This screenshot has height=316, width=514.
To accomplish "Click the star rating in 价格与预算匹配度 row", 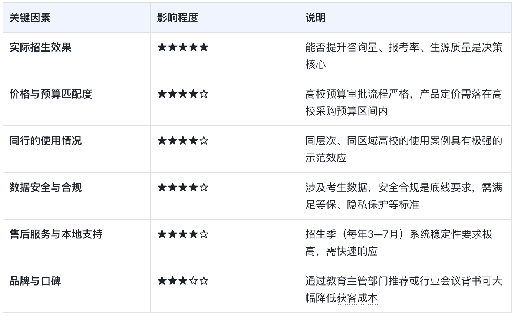I will pos(183,94).
